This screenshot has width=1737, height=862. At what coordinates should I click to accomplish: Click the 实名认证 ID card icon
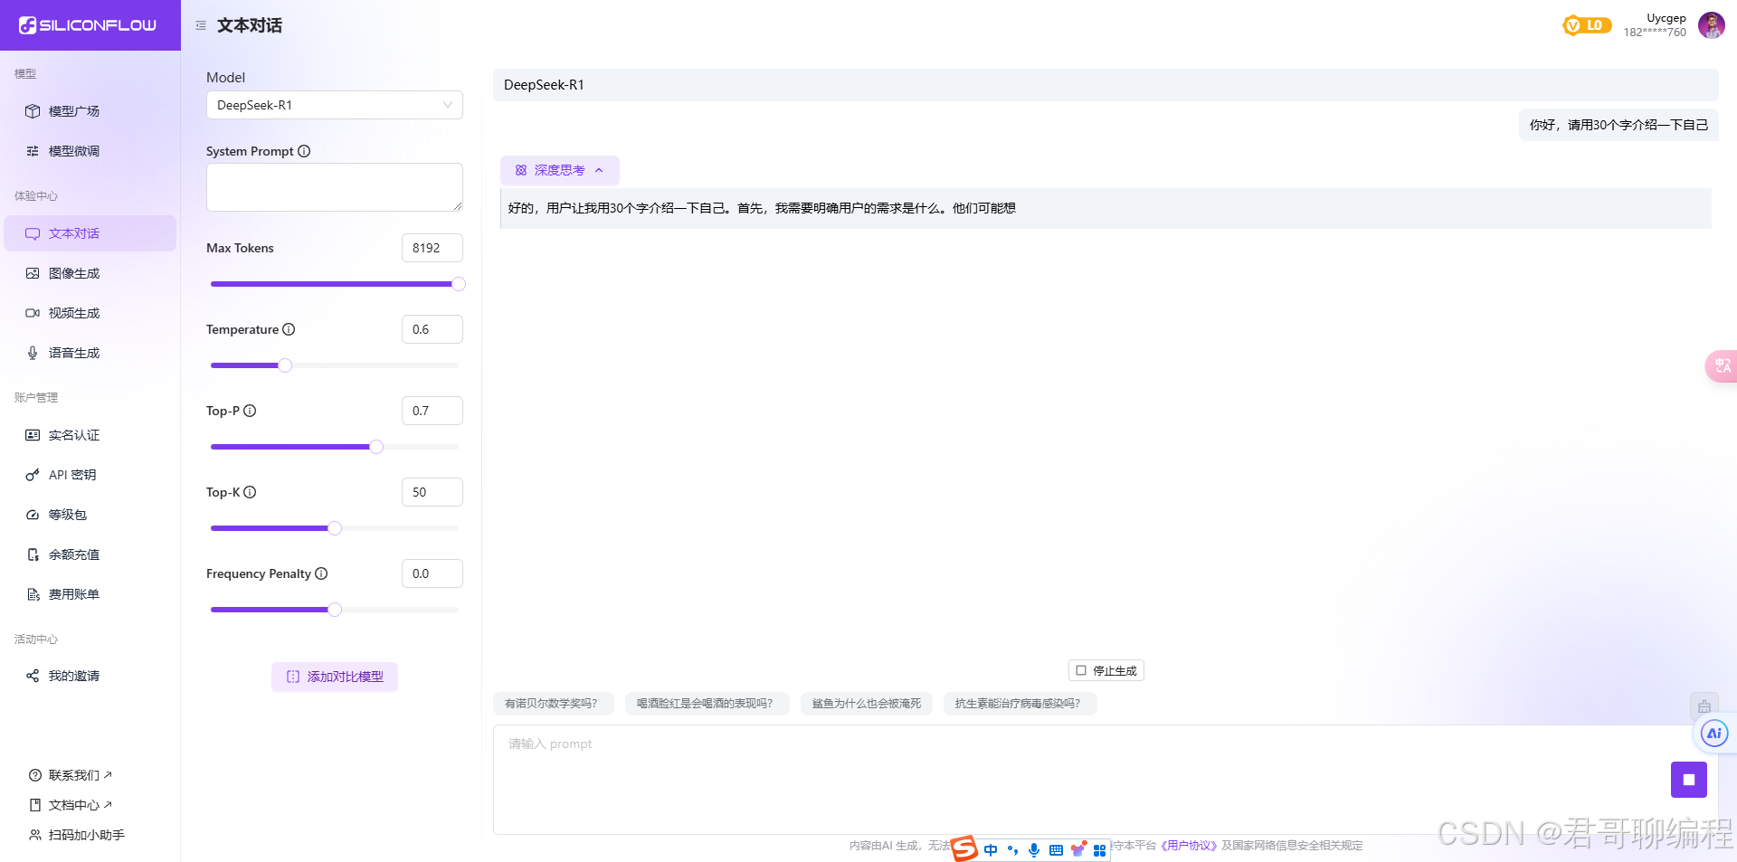[33, 435]
